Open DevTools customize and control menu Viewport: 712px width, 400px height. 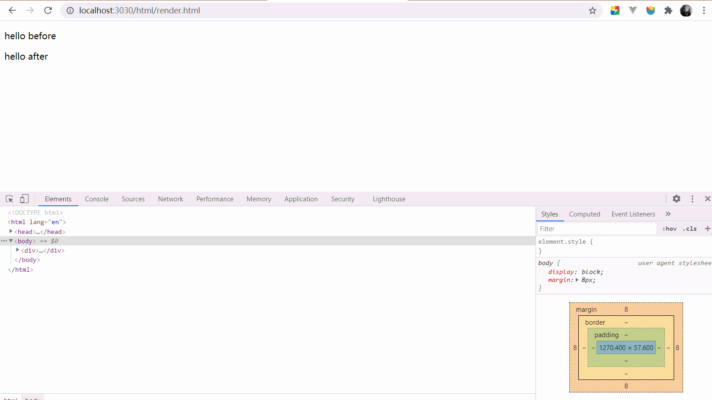pyautogui.click(x=692, y=199)
